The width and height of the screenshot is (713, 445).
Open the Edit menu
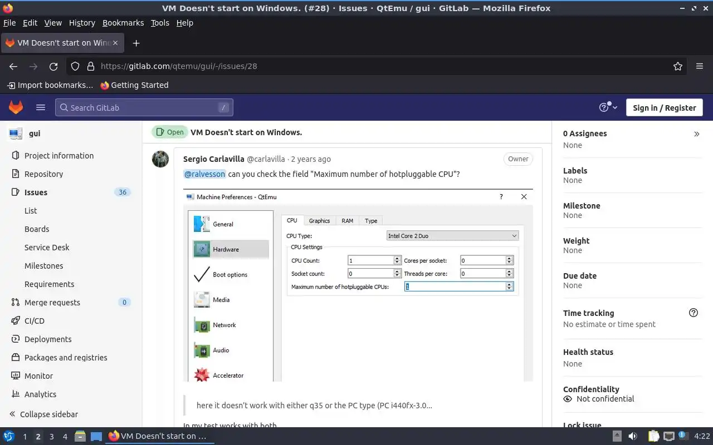(x=30, y=23)
